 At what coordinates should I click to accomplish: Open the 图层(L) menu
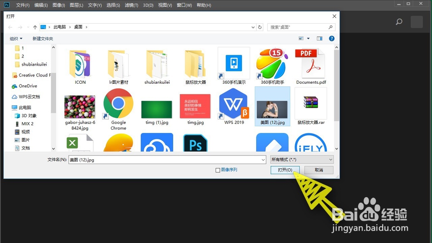click(76, 5)
